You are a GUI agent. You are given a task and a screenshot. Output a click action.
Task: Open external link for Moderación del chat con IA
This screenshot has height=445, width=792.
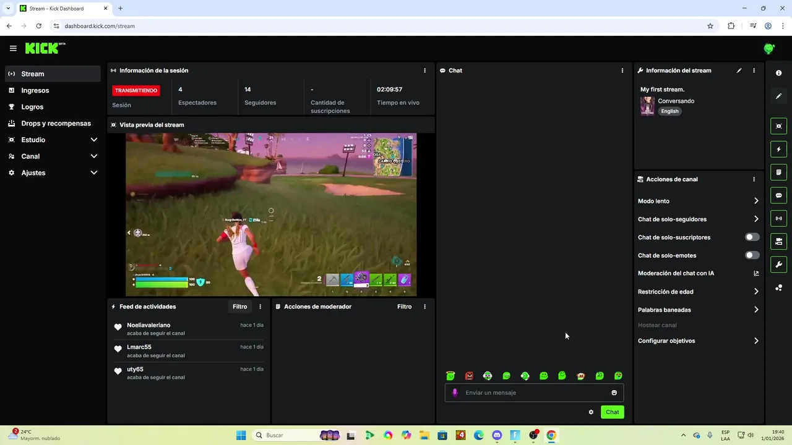coord(756,273)
